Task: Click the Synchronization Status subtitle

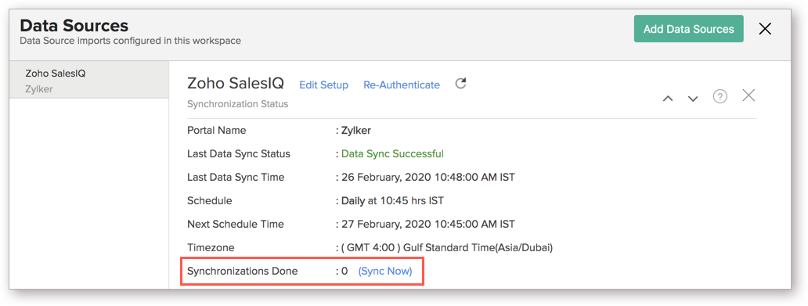Action: pos(237,104)
